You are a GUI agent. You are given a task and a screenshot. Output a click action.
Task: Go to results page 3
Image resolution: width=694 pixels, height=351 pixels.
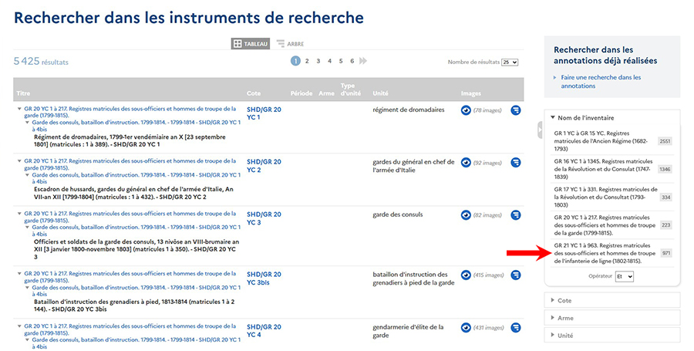[318, 61]
